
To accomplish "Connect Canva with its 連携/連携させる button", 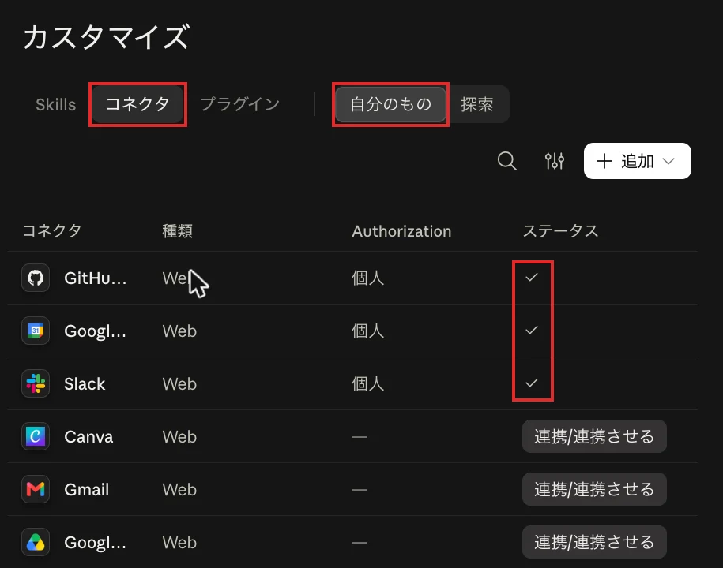I will tap(594, 436).
